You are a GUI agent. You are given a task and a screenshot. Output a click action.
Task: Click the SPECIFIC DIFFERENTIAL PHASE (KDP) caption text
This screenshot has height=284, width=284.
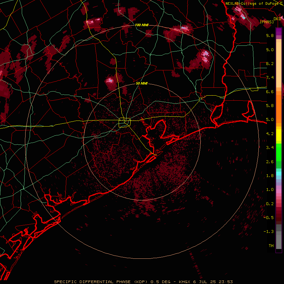tap(101, 282)
